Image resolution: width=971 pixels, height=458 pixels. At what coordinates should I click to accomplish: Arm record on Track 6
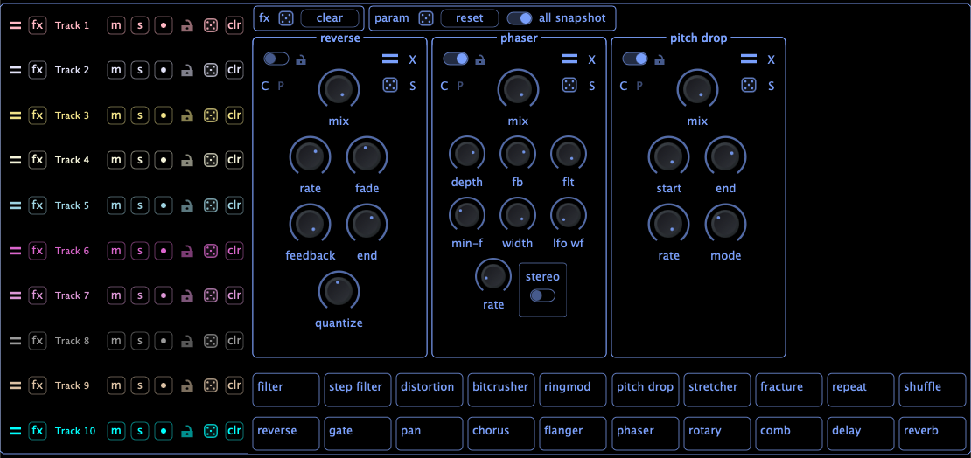(164, 251)
